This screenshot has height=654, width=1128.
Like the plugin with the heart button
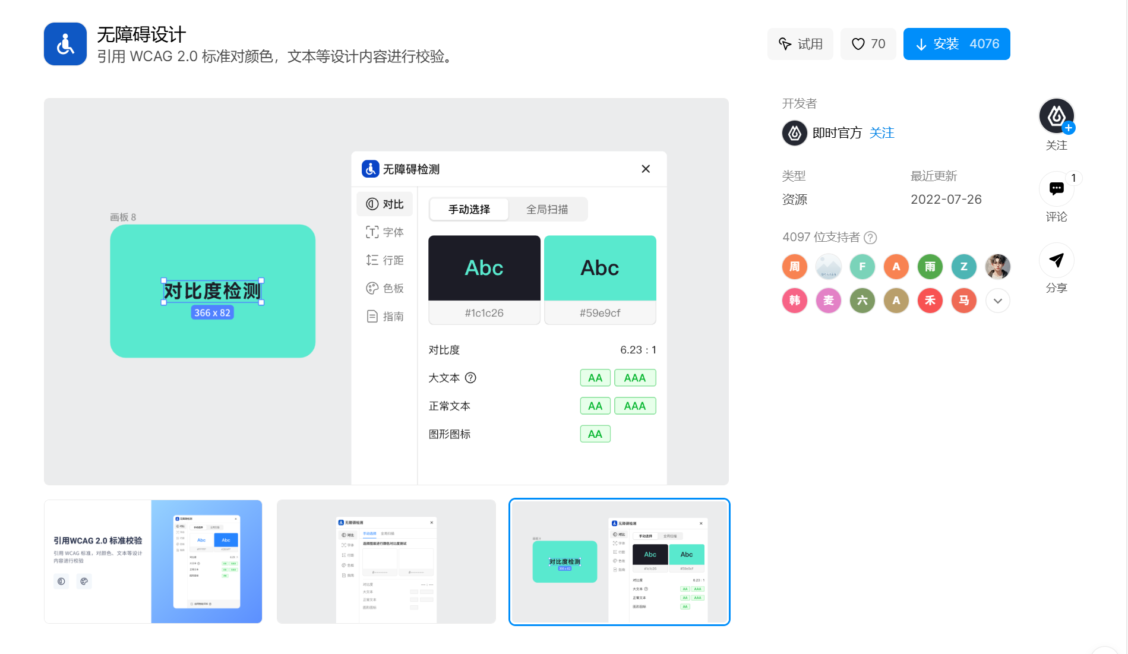868,44
